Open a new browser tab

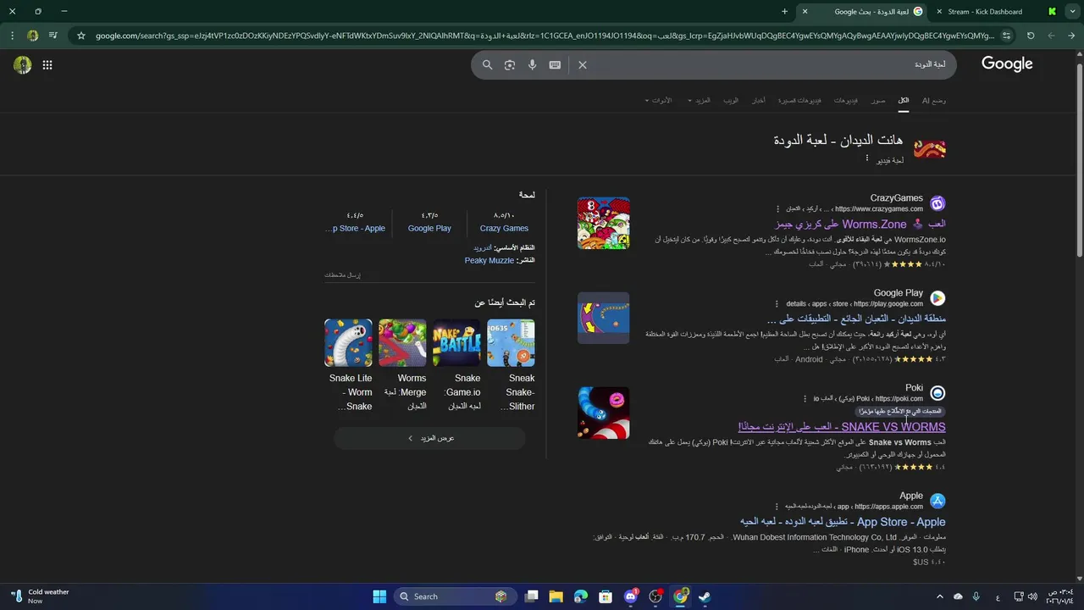[x=785, y=12]
